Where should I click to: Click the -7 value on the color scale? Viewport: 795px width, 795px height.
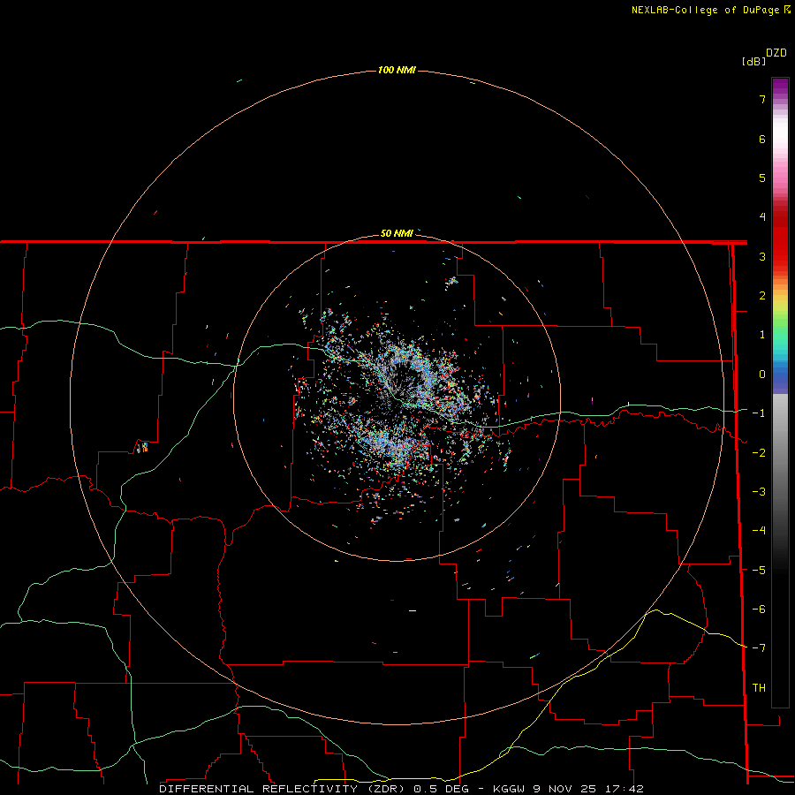pyautogui.click(x=759, y=648)
